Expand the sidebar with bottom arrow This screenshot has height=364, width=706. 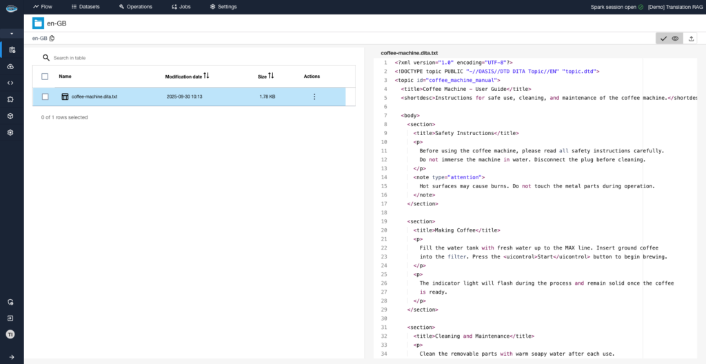click(10, 356)
